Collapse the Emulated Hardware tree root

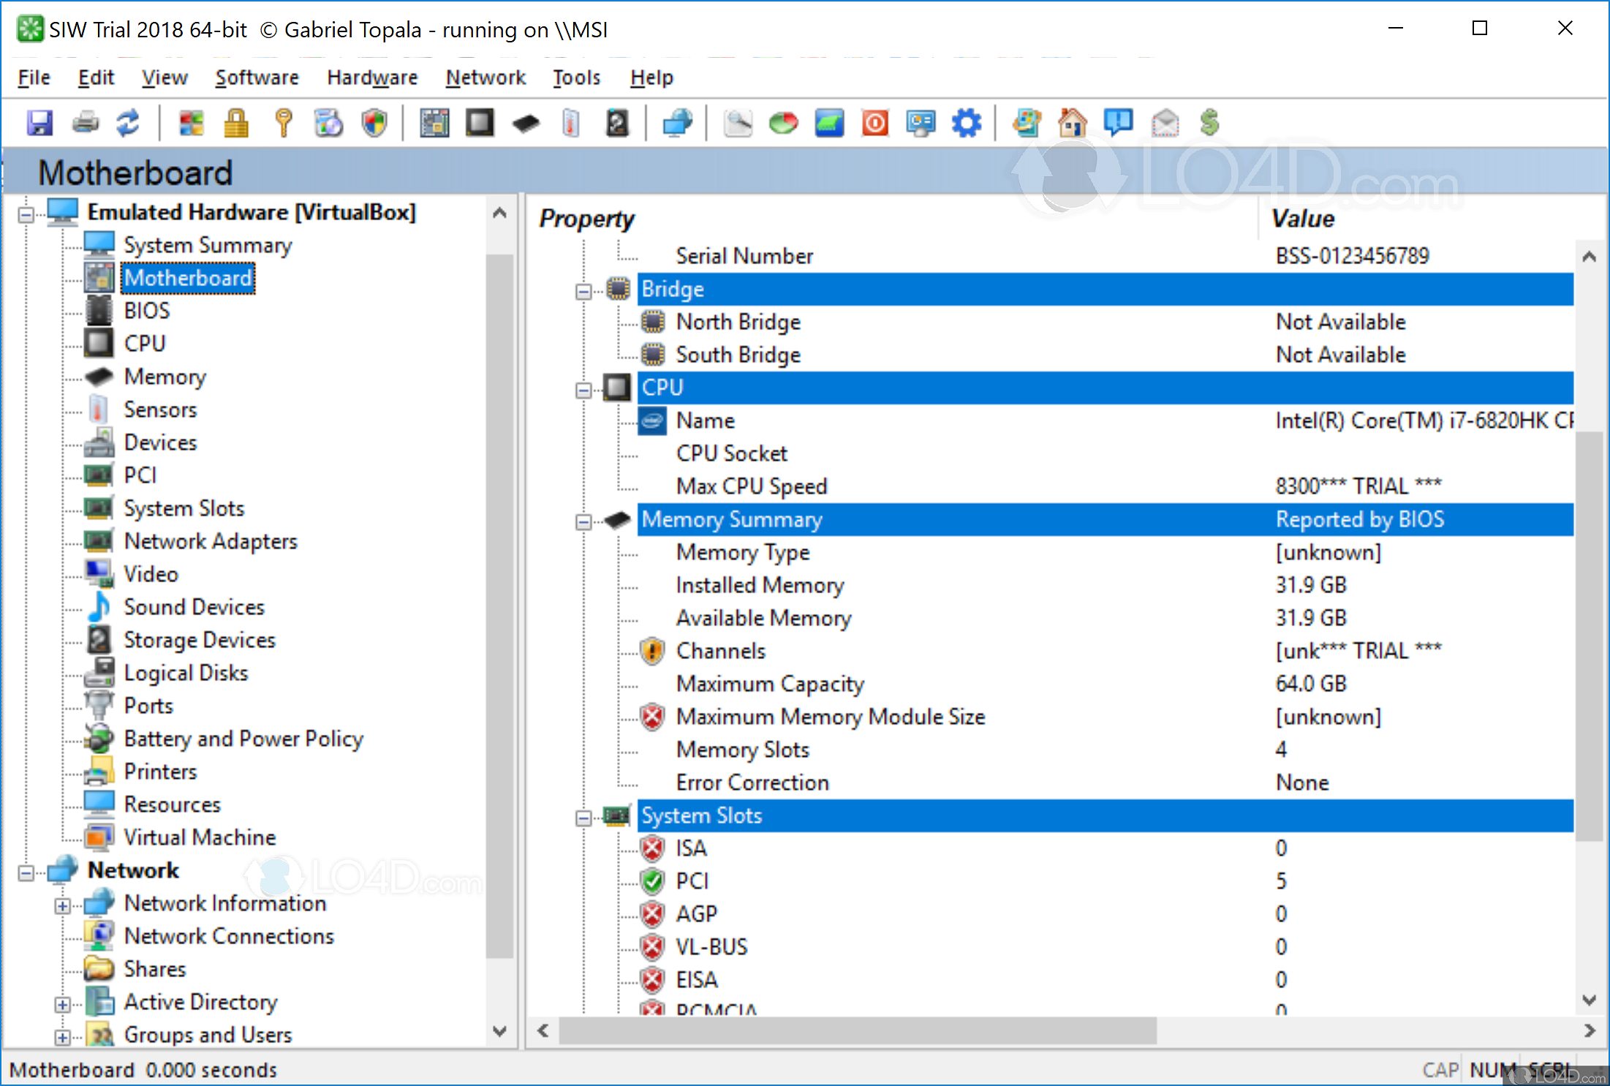point(26,214)
